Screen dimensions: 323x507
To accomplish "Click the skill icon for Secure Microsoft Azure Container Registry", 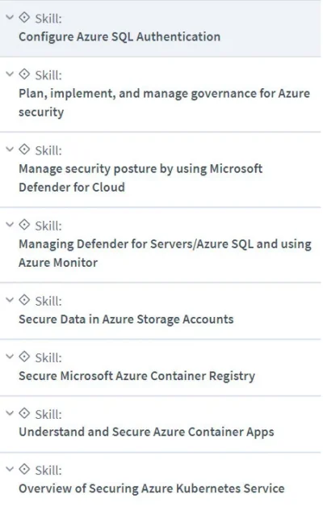I will (x=24, y=357).
